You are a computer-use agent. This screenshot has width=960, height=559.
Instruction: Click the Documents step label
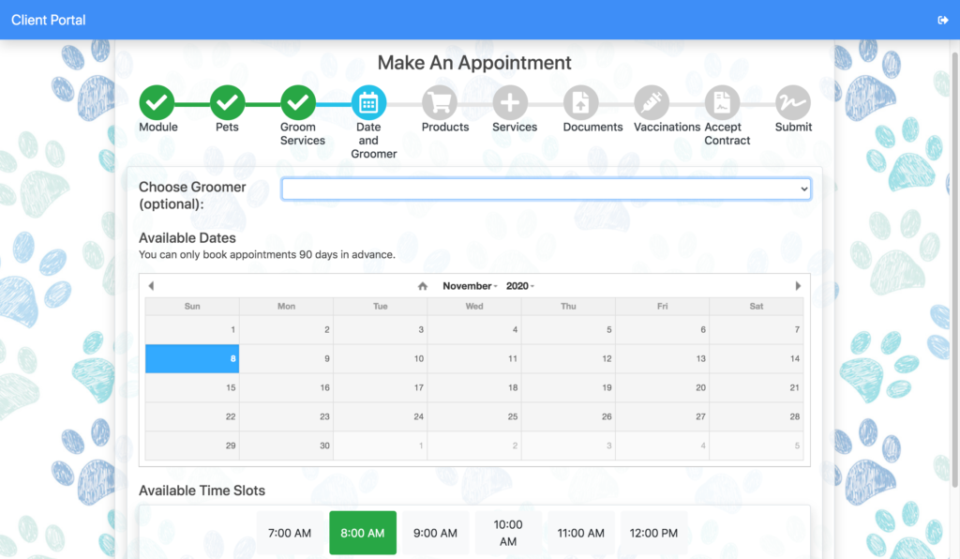click(592, 127)
